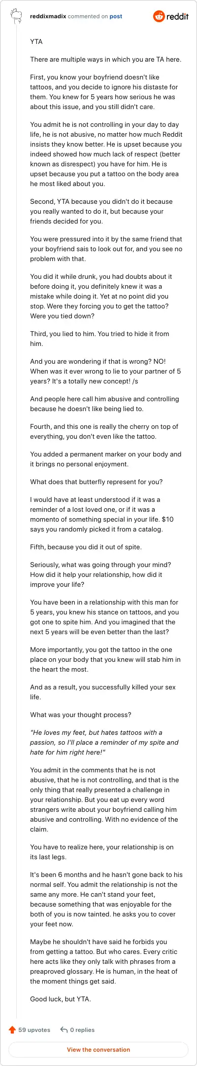Image resolution: width=197 pixels, height=1066 pixels.
Task: Click the opening "YTA" line
Action: [36, 41]
